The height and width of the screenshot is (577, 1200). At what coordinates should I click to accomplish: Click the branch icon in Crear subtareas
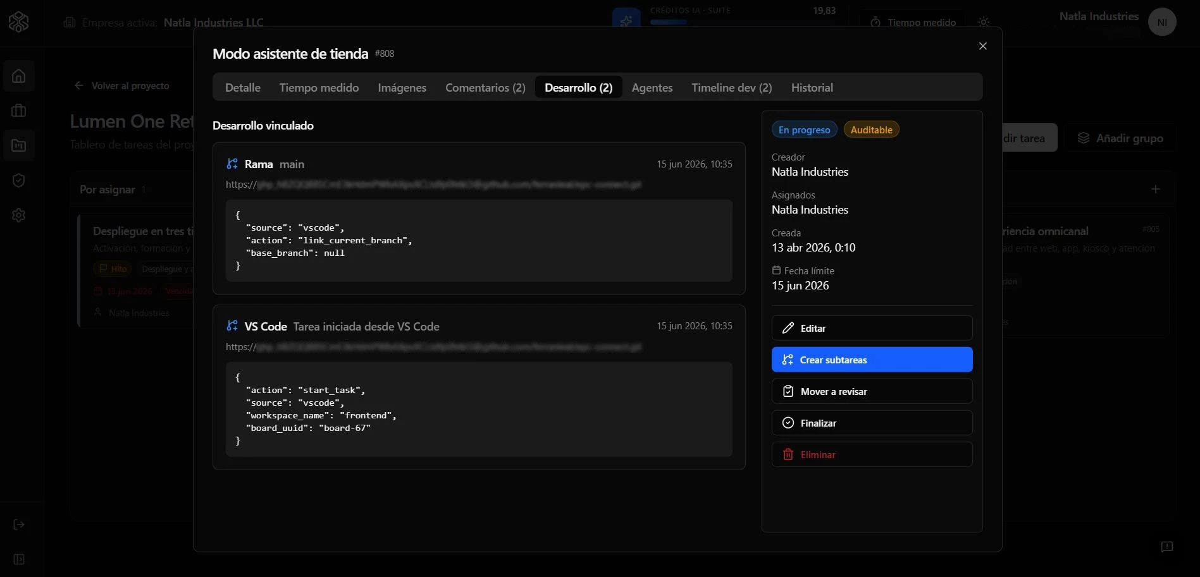coord(788,360)
